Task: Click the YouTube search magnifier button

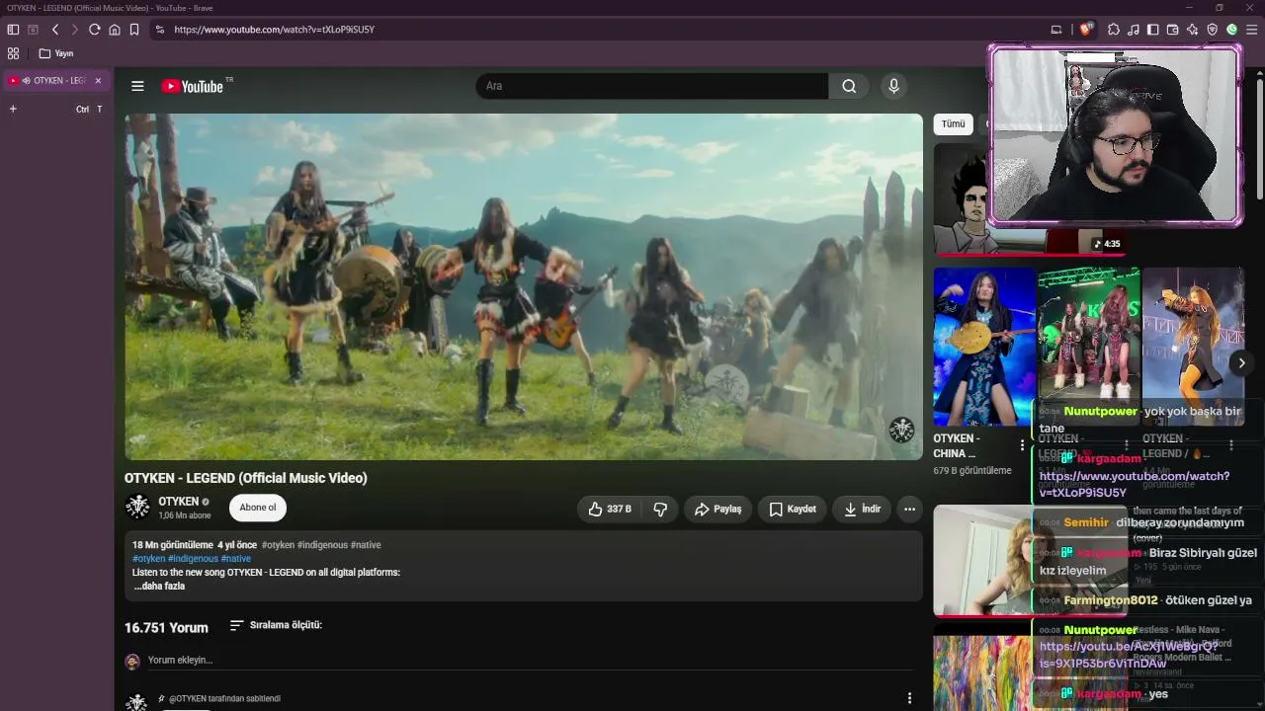Action: point(849,86)
